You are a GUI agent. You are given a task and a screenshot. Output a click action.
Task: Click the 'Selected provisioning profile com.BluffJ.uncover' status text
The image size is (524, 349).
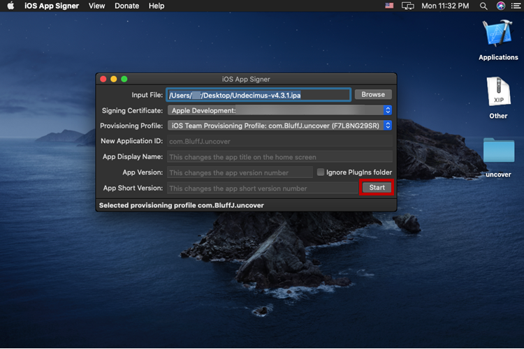point(182,205)
